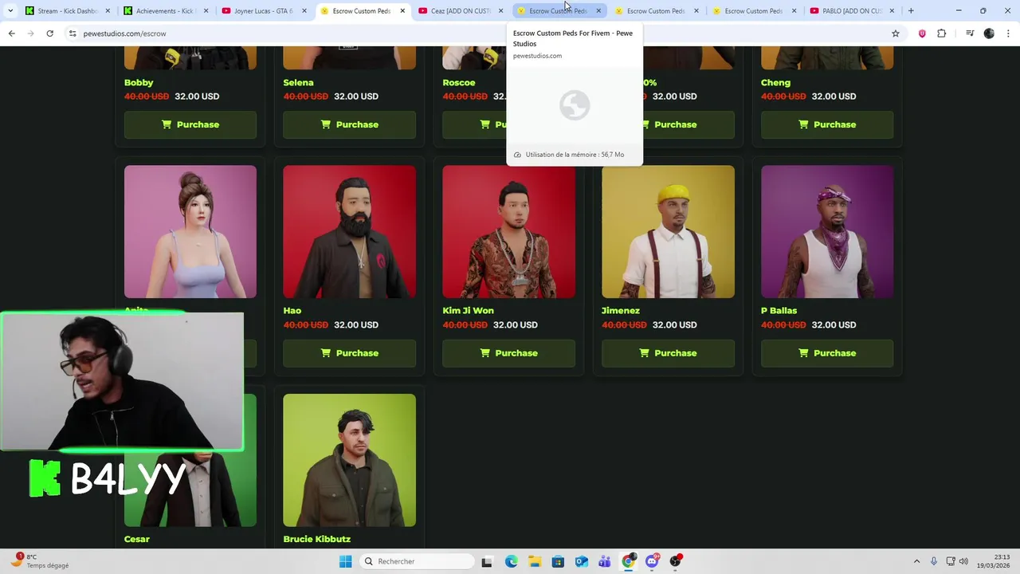Bookmark this page with the star icon
1020x574 pixels.
(x=896, y=33)
